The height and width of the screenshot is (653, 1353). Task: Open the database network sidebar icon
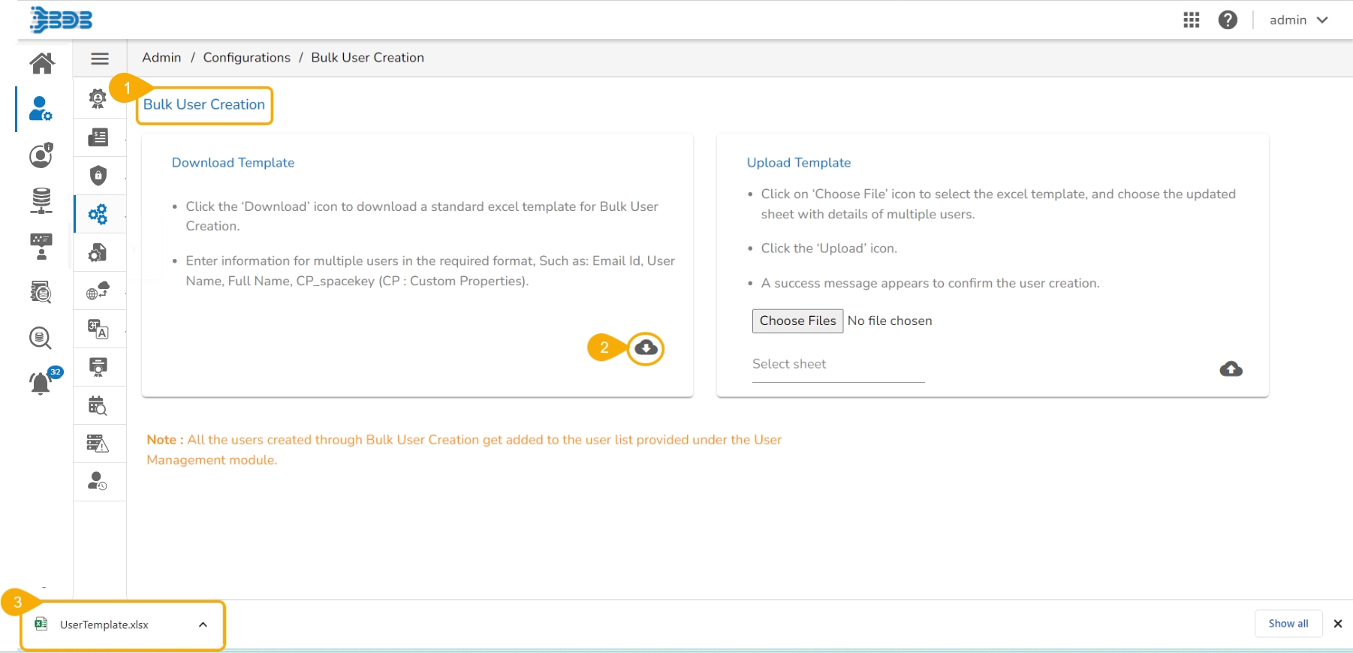[41, 200]
